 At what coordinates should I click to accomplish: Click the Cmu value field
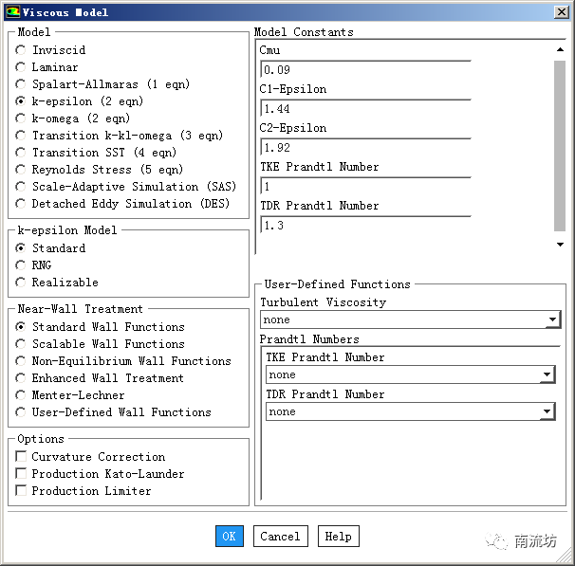click(x=365, y=69)
